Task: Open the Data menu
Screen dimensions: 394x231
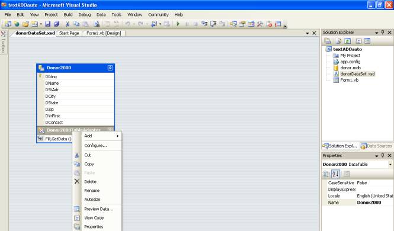Action: (101, 15)
